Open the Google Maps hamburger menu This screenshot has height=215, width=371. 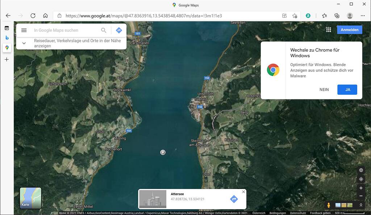click(x=24, y=30)
